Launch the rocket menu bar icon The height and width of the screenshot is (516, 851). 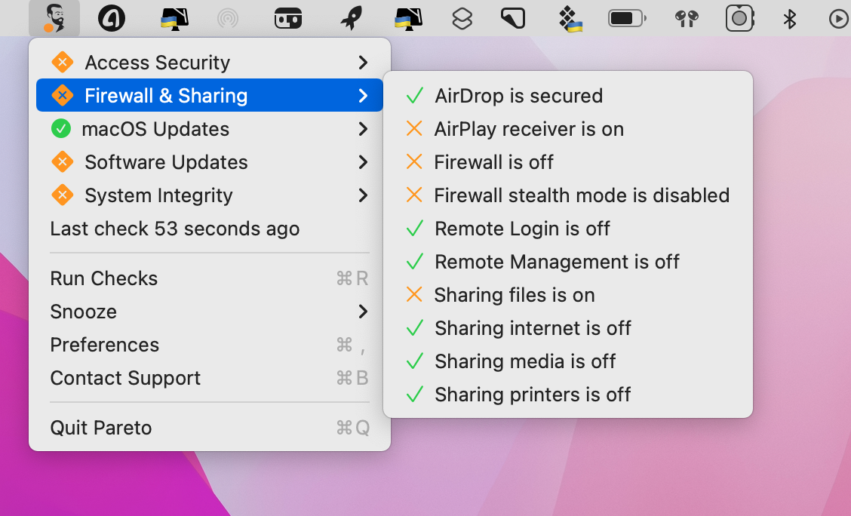pos(351,19)
